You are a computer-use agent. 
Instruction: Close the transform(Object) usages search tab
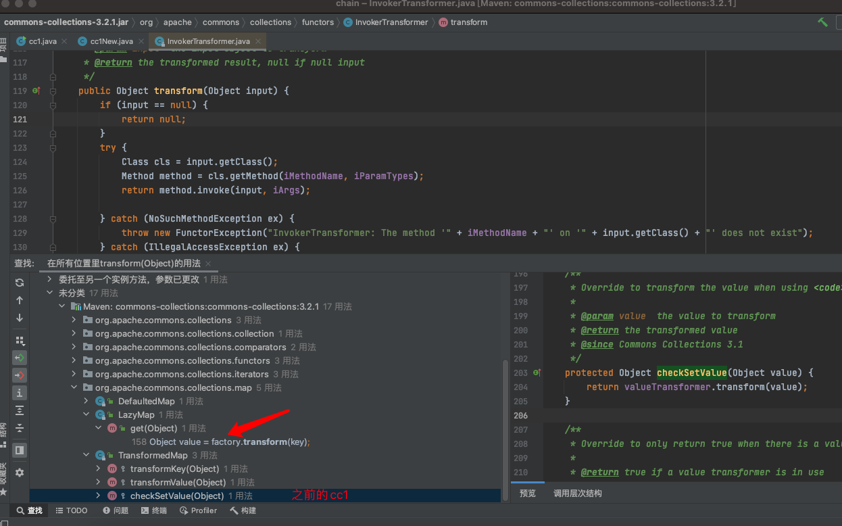[x=207, y=264]
